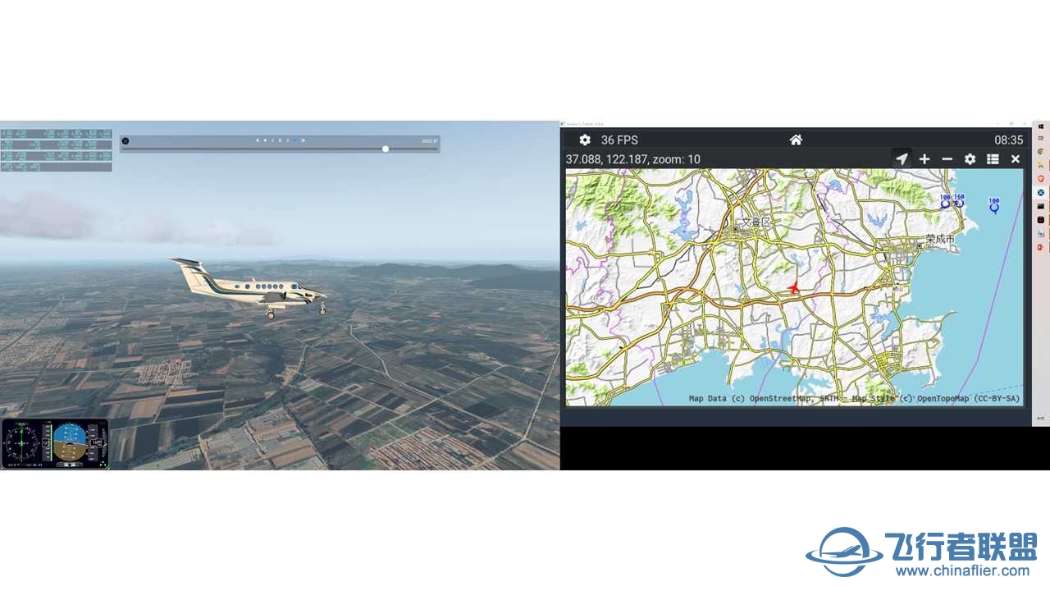Screen dimensions: 1050x591
Task: Close the map view with X icon
Action: (1016, 159)
